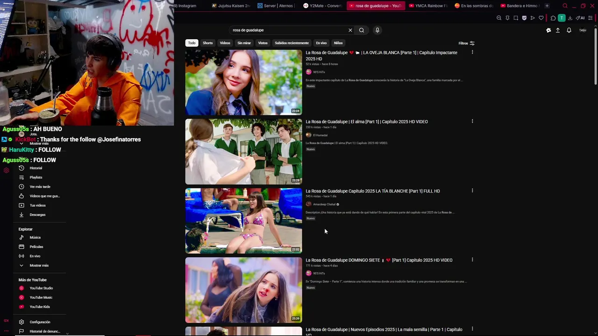Image resolution: width=598 pixels, height=336 pixels.
Task: Open Configuración in the sidebar
Action: pos(40,322)
